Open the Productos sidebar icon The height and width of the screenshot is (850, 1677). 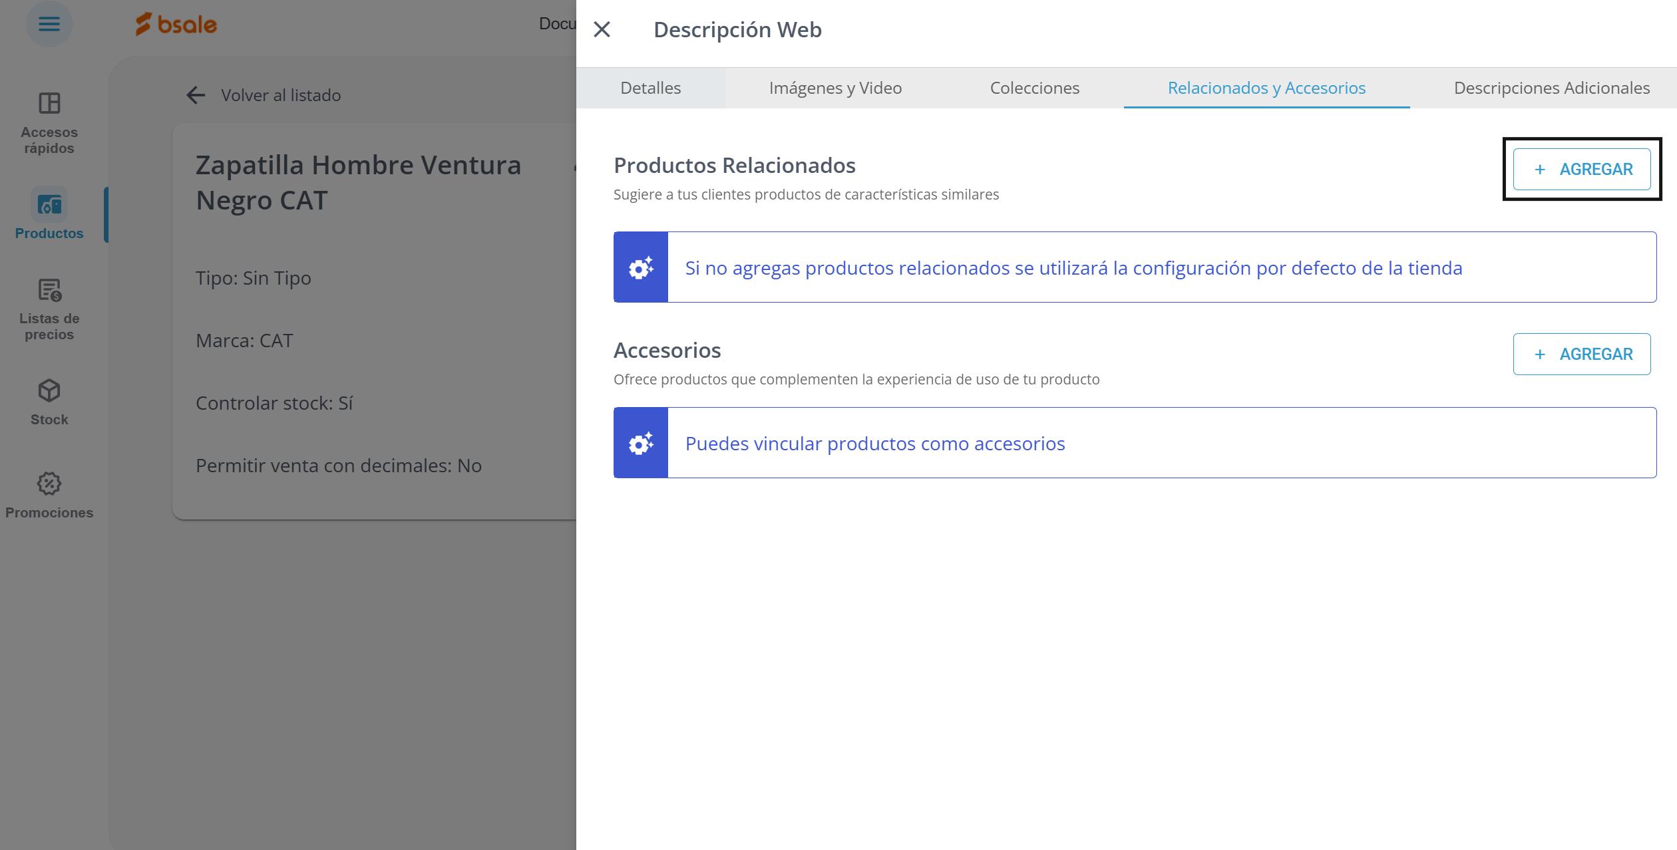pyautogui.click(x=49, y=205)
